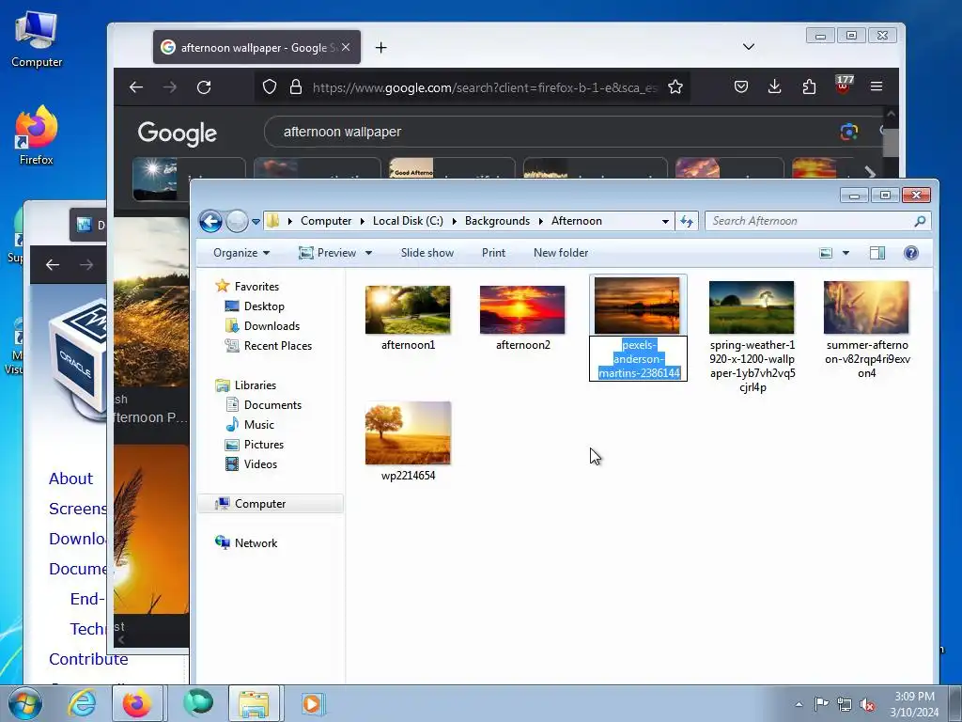962x722 pixels.
Task: Focus the Google search box
Action: 552,132
